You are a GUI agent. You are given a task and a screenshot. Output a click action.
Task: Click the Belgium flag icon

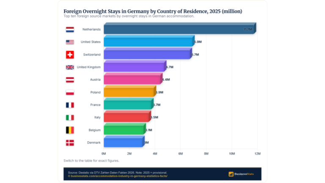tap(70, 130)
